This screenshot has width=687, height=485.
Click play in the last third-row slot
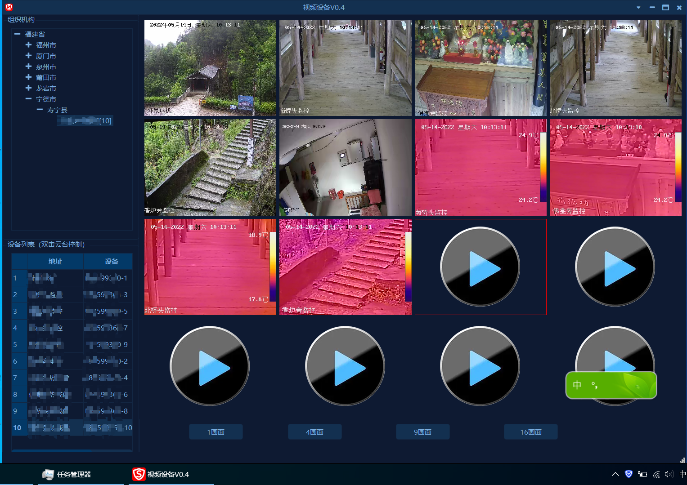click(615, 267)
